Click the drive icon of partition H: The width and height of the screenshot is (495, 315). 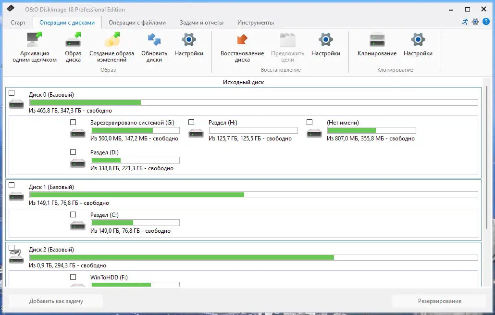pos(196,133)
